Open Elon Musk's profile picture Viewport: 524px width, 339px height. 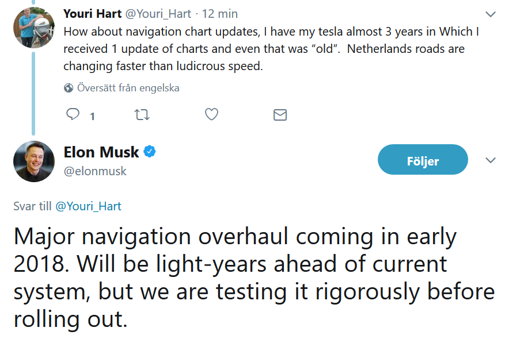34,161
